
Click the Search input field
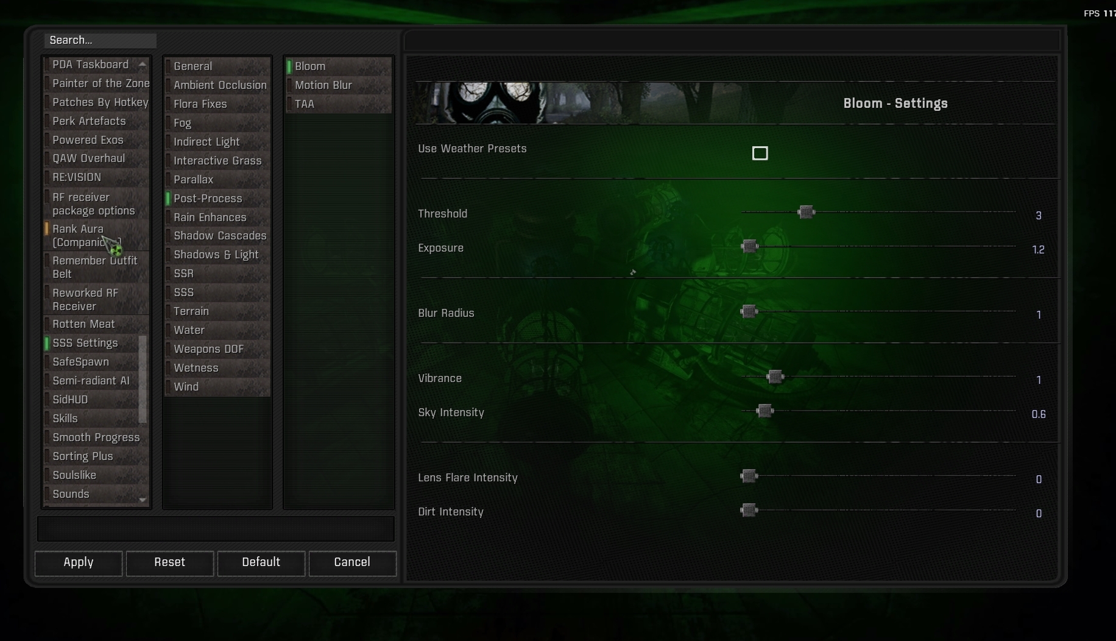pos(101,40)
